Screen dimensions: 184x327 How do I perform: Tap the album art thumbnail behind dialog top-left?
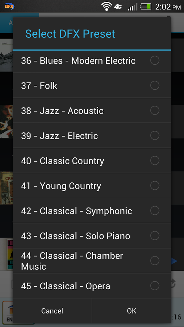pos(6,55)
